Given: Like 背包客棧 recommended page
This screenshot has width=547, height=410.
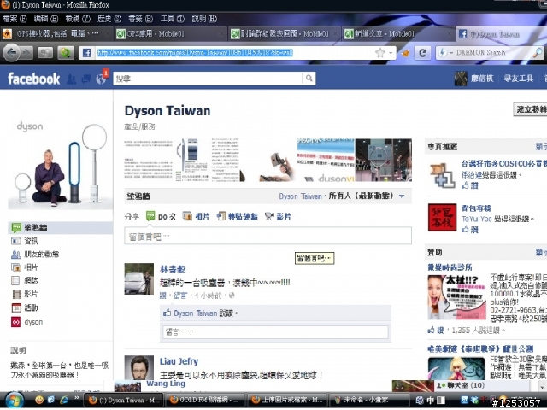Looking at the screenshot, I should [x=469, y=230].
